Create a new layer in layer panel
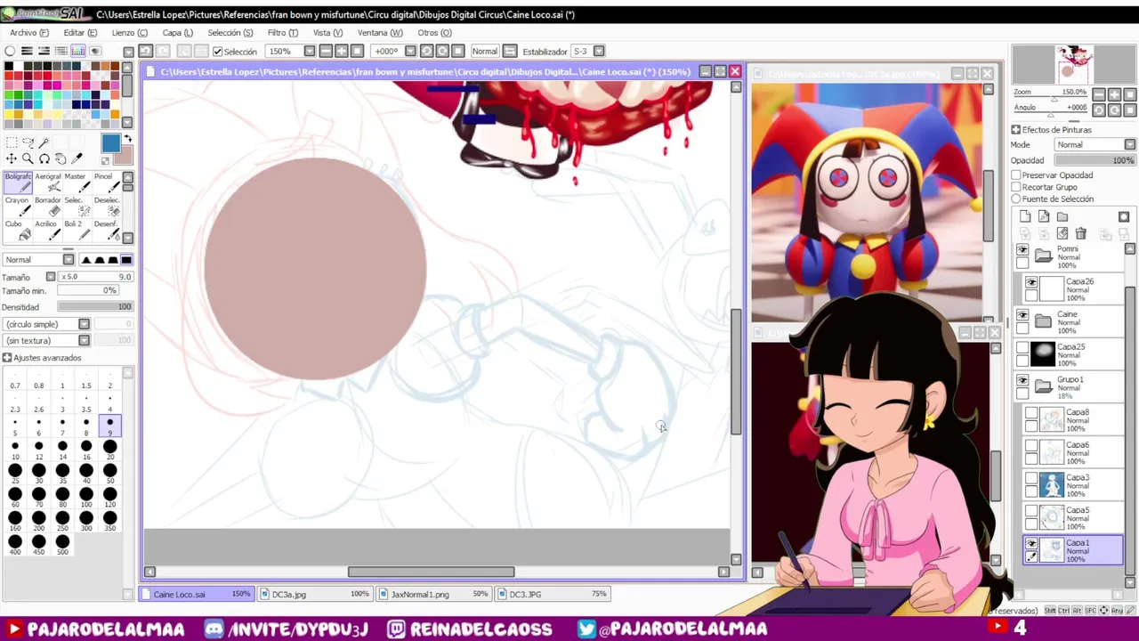1139x641 pixels. coord(1025,216)
